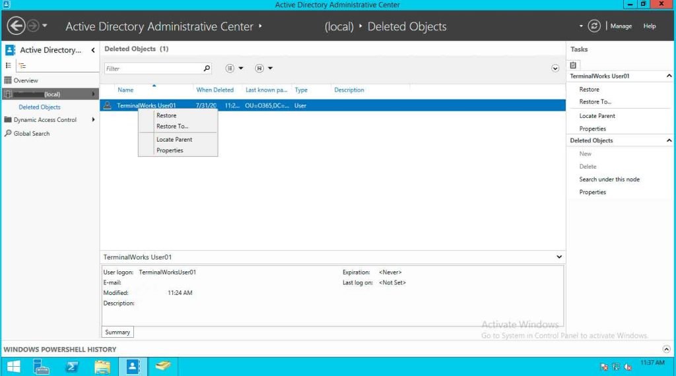Expand the Windows PowerShell History panel
This screenshot has width=676, height=376.
(666, 350)
